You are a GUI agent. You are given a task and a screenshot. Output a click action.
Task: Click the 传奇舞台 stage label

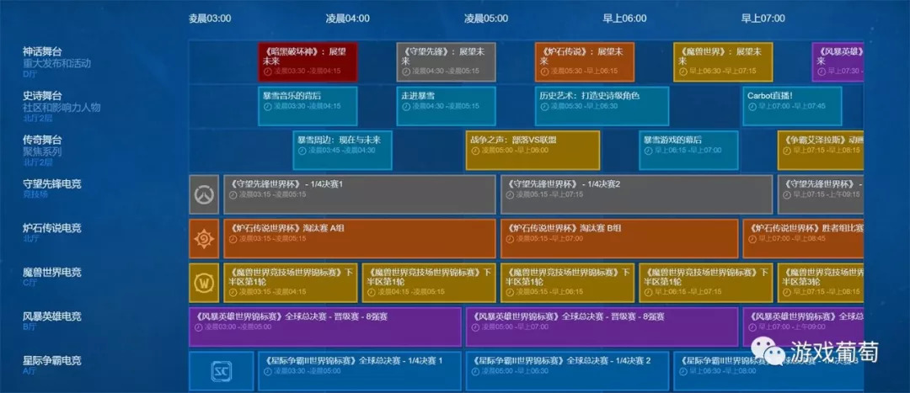pos(42,140)
